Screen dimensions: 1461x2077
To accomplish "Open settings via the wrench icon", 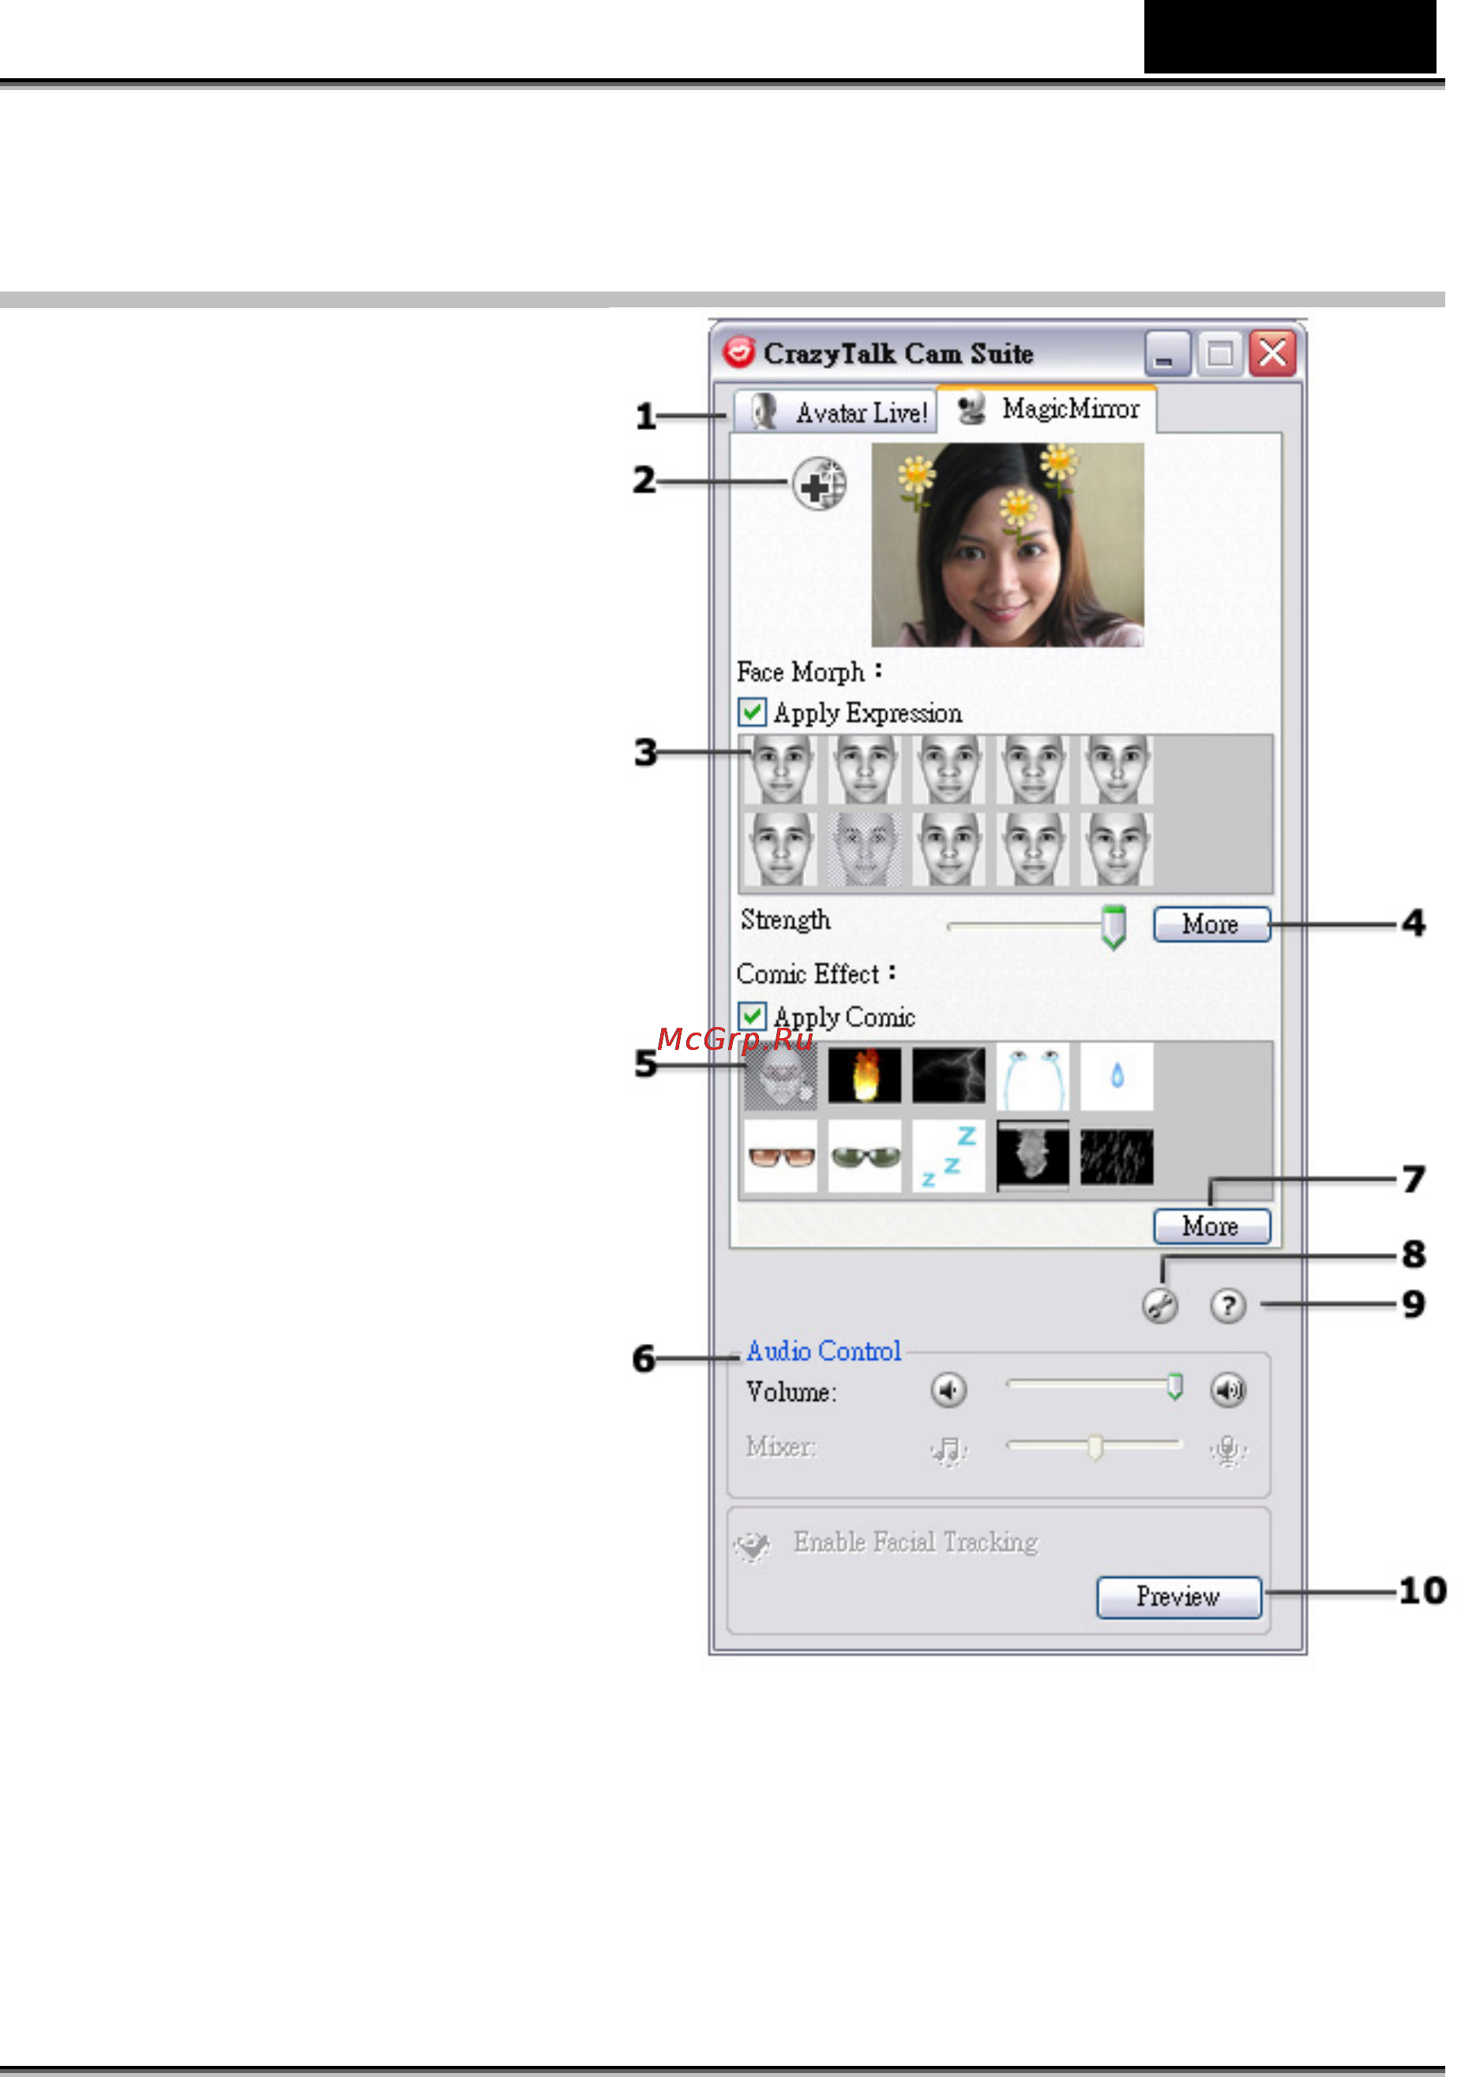I will click(x=1161, y=1306).
